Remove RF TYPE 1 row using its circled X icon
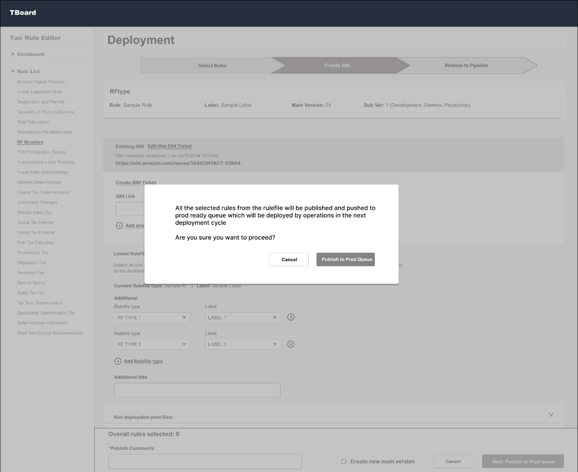The width and height of the screenshot is (578, 472). (x=291, y=317)
